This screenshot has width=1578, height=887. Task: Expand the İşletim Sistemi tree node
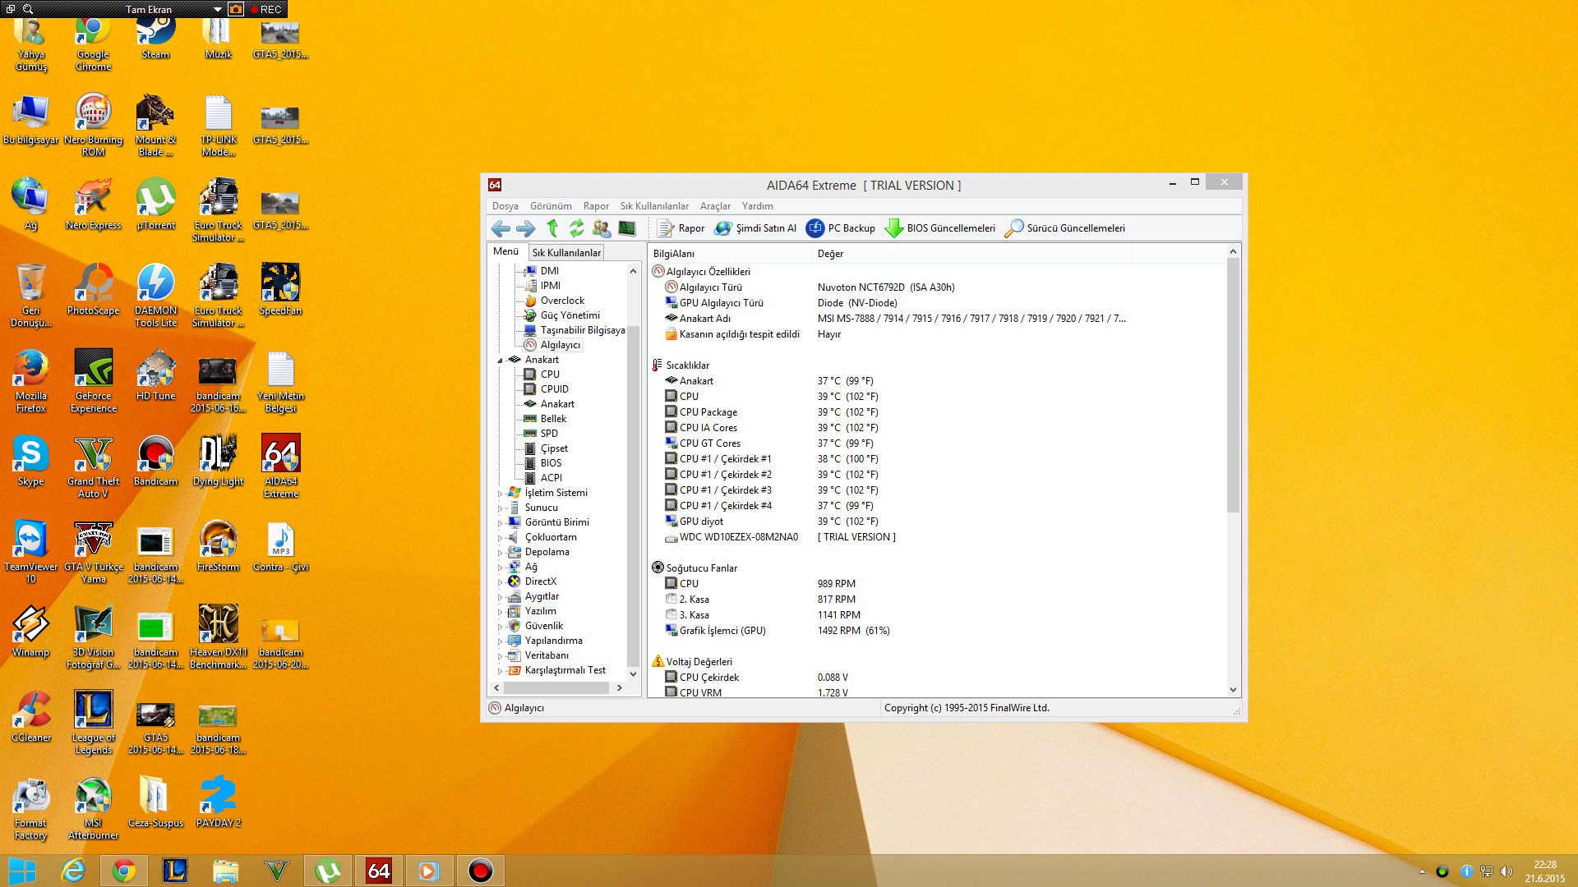500,494
